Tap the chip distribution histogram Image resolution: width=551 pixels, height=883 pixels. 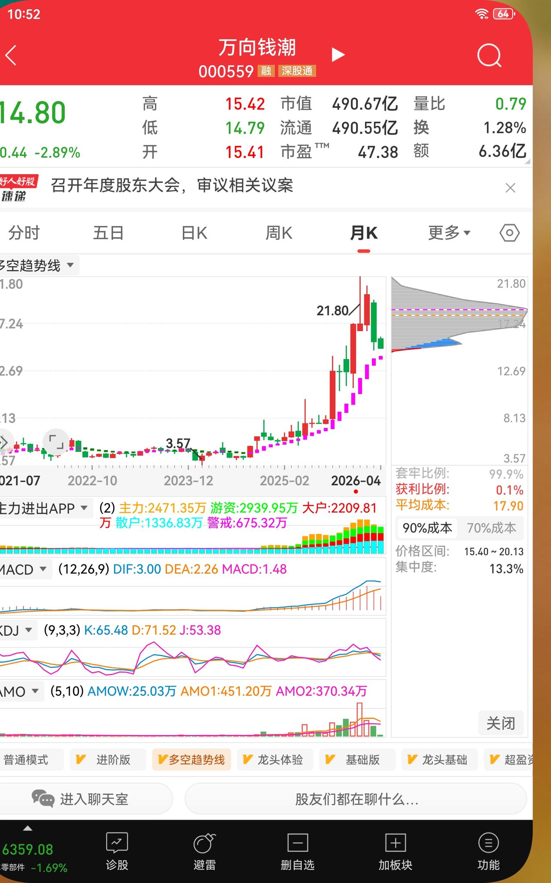pos(459,315)
